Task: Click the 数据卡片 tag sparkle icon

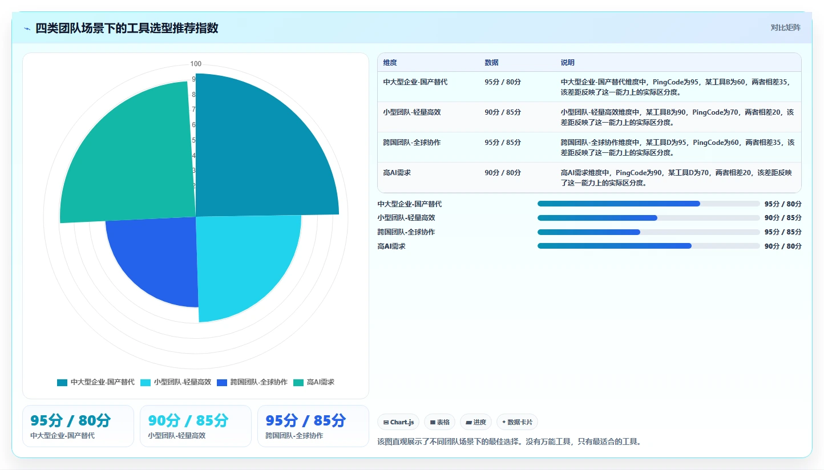Action: pos(504,423)
